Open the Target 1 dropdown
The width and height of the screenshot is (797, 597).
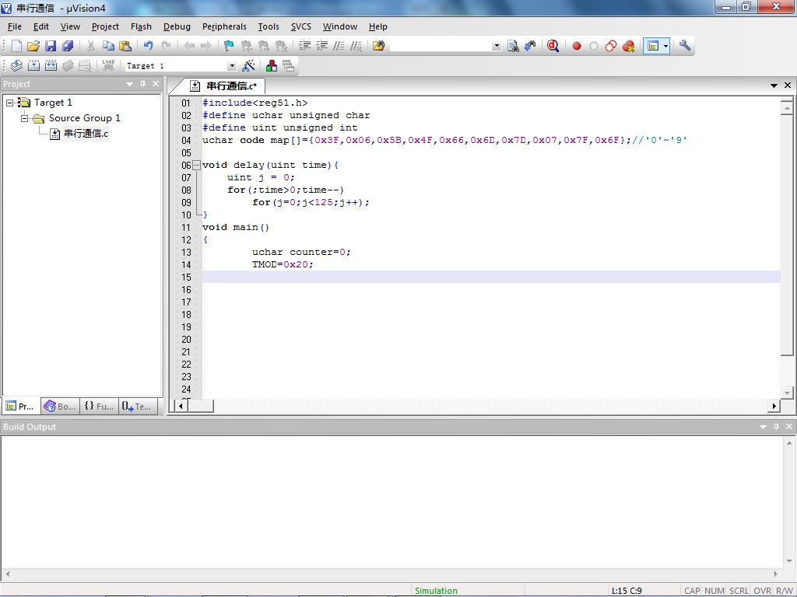231,66
